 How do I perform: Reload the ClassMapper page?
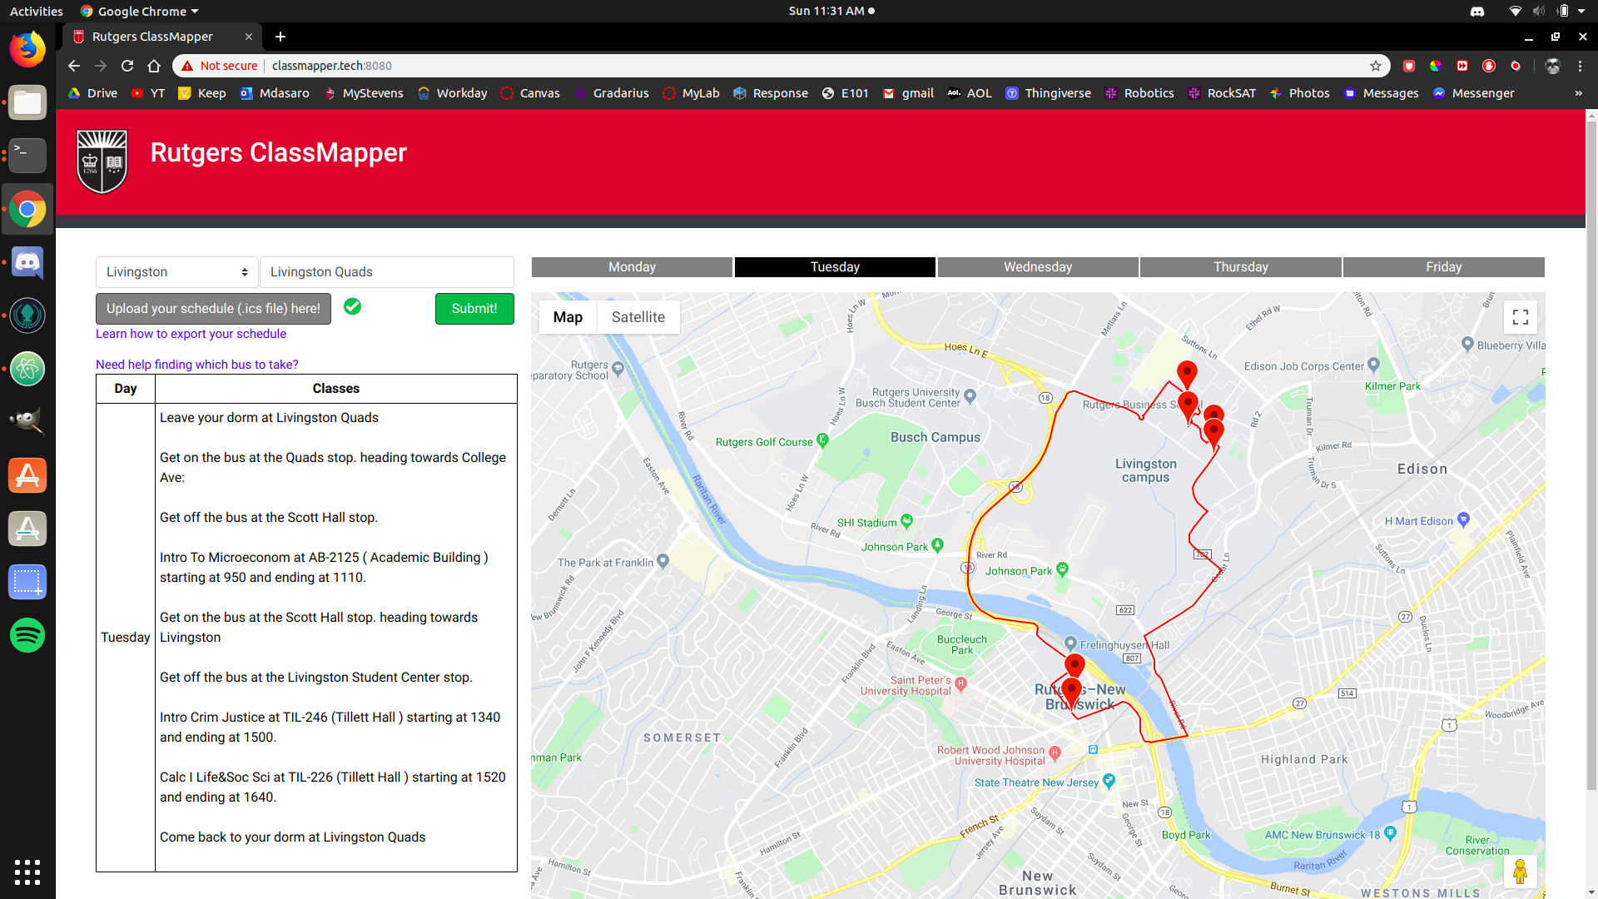[x=127, y=66]
